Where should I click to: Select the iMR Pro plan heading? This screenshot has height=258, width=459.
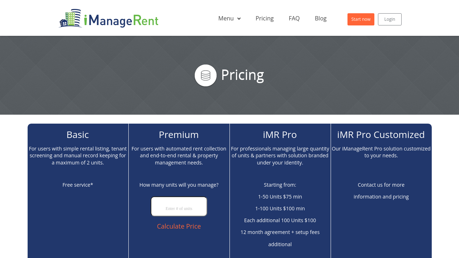pos(280,135)
